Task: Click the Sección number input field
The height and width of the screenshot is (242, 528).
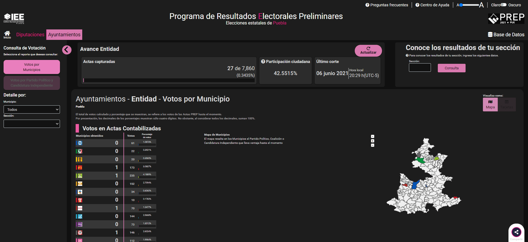Action: 420,68
